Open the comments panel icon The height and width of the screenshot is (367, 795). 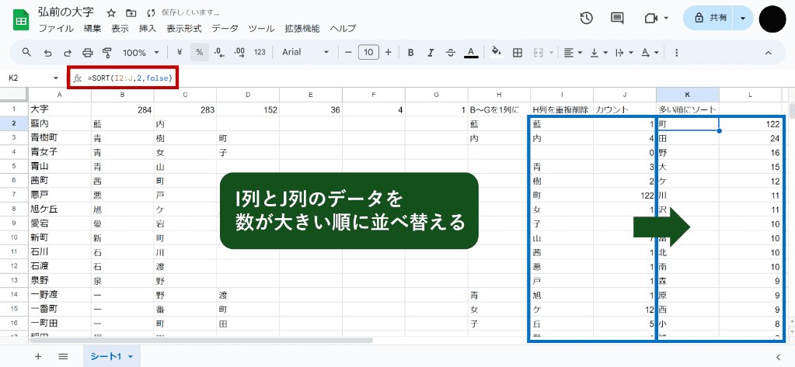coord(617,18)
